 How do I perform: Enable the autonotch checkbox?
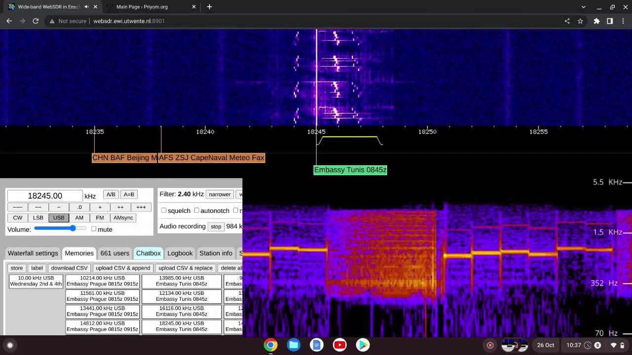(x=197, y=210)
